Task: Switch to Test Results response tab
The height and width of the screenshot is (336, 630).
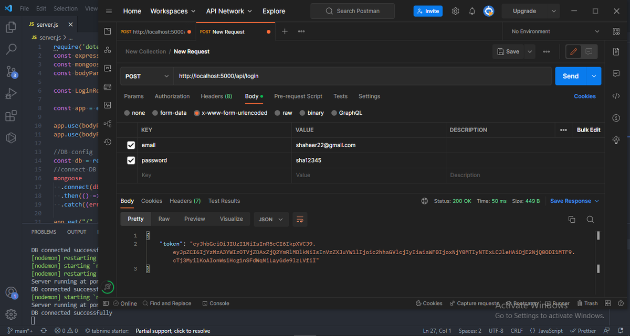Action: coord(224,201)
